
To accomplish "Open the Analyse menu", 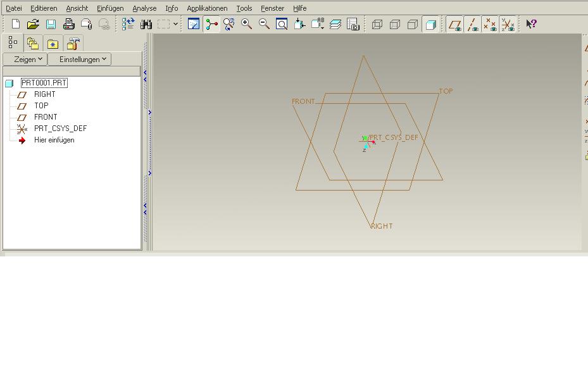I will click(144, 8).
